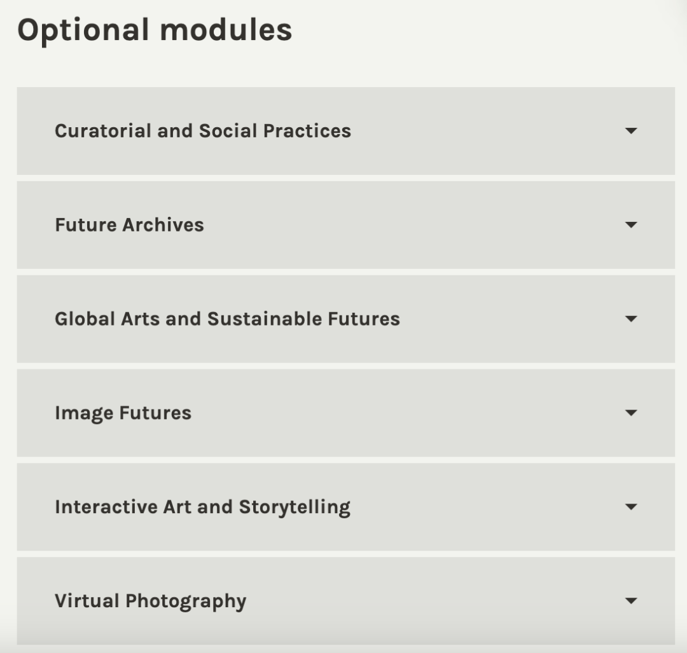Click the arrow beside Global Arts and Sustainable Futures

pos(630,319)
